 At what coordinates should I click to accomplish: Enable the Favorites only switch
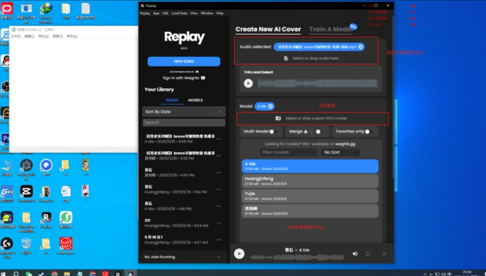pyautogui.click(x=369, y=131)
